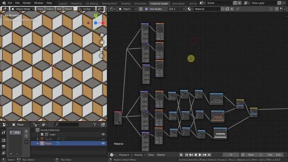Browse scenes with the Scene icon
Screen dimensions: 288x162
pos(202,3)
